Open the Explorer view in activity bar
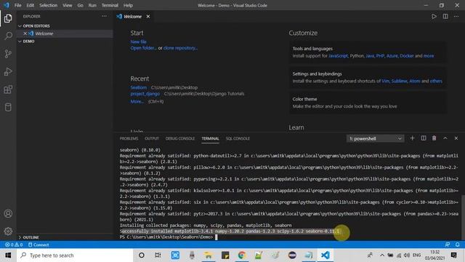The image size is (465, 262). tap(8, 18)
